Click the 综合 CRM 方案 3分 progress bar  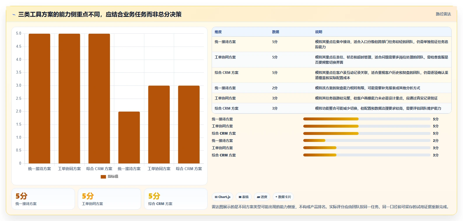367,155
